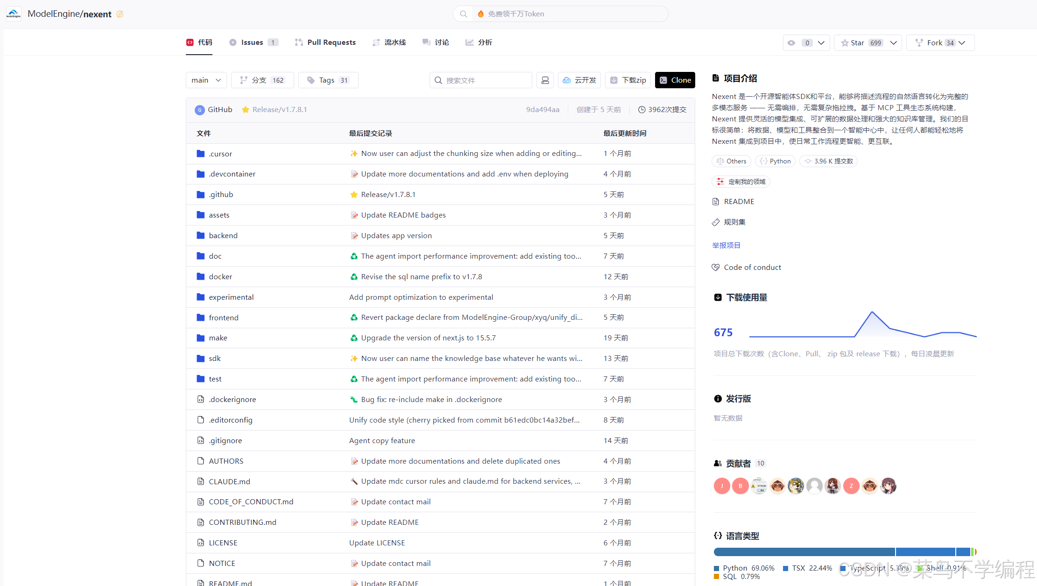This screenshot has width=1037, height=586.
Task: Switch to the Issues tab
Action: [x=253, y=42]
